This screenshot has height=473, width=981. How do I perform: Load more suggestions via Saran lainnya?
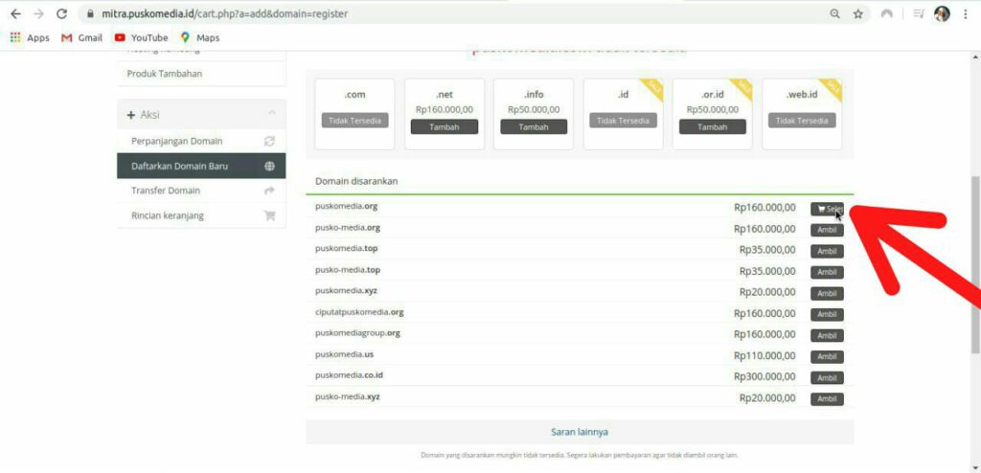(x=580, y=432)
